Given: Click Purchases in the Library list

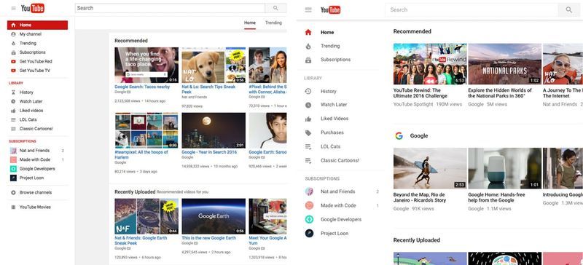Looking at the screenshot, I should tap(332, 132).
